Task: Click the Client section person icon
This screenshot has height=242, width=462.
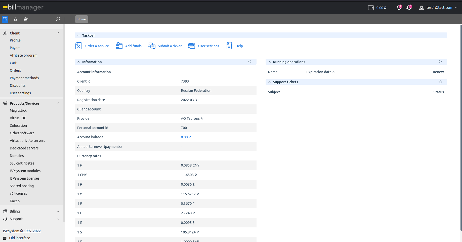Action: point(5,33)
